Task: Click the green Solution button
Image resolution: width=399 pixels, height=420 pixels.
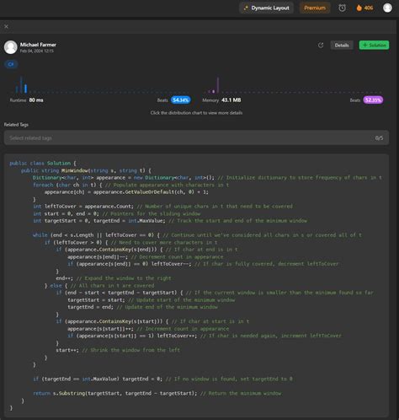Action: pyautogui.click(x=374, y=46)
